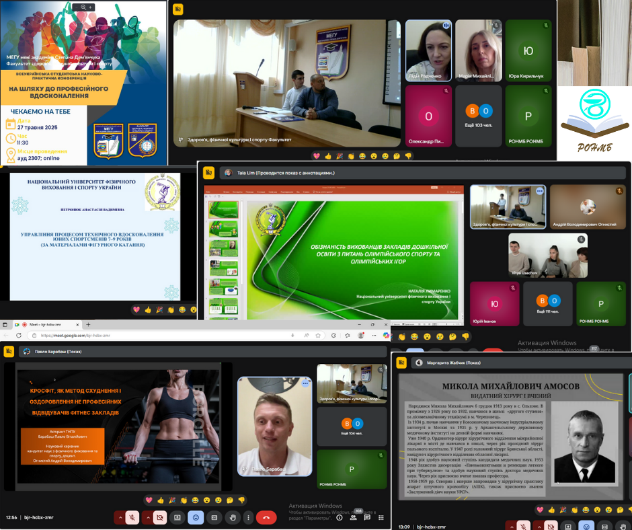The height and width of the screenshot is (530, 632).
Task: Open 'Ещё 111 чел.' participants tile
Action: [x=548, y=304]
